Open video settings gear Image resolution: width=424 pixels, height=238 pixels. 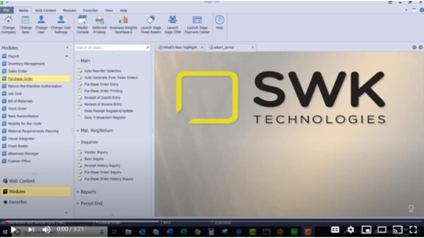(x=351, y=230)
